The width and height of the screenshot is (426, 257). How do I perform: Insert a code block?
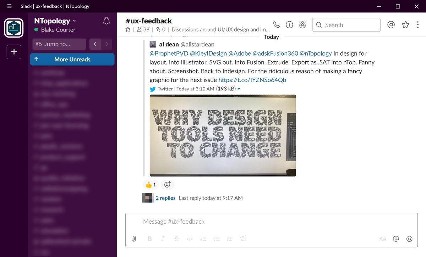click(x=243, y=239)
